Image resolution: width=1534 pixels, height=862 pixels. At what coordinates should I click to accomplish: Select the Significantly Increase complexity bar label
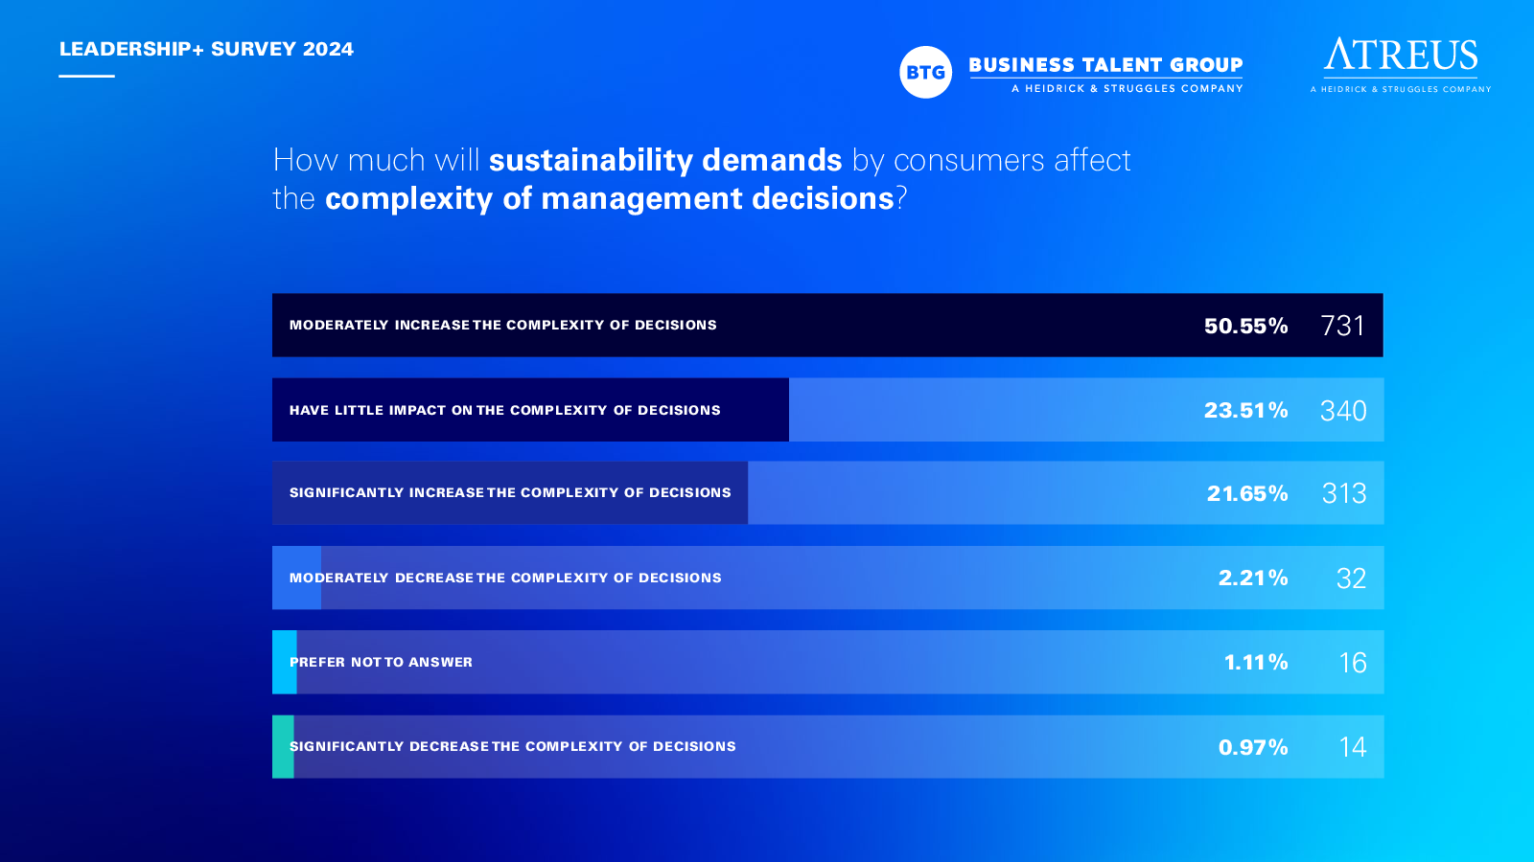click(510, 492)
